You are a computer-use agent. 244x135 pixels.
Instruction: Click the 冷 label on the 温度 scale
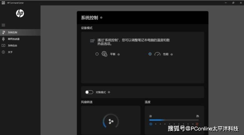point(151,116)
